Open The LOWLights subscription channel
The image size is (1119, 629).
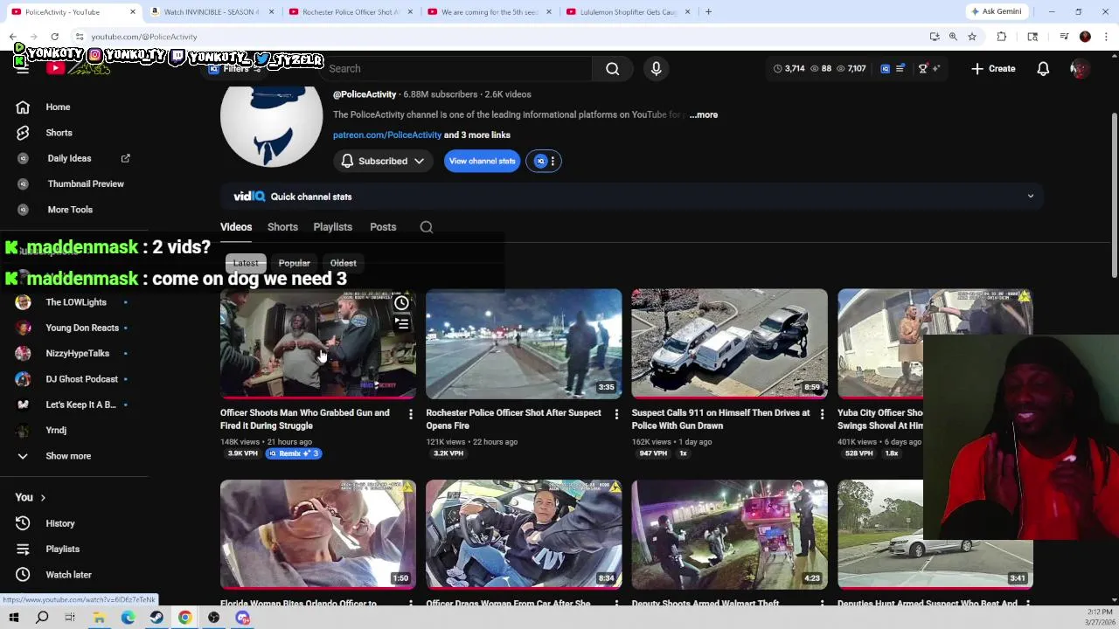(76, 302)
